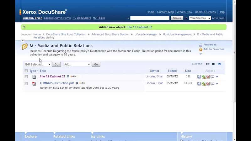The image size is (251, 141).
Task: Open What's New in top navigation
Action: [x=184, y=12]
